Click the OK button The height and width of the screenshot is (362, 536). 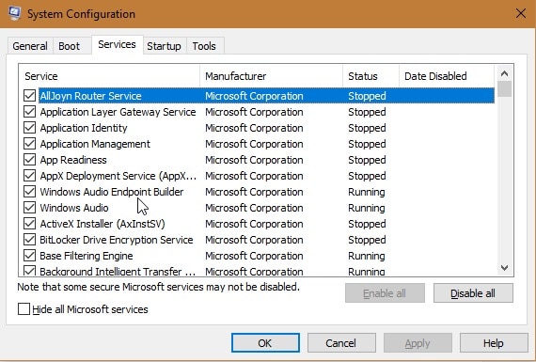[265, 343]
